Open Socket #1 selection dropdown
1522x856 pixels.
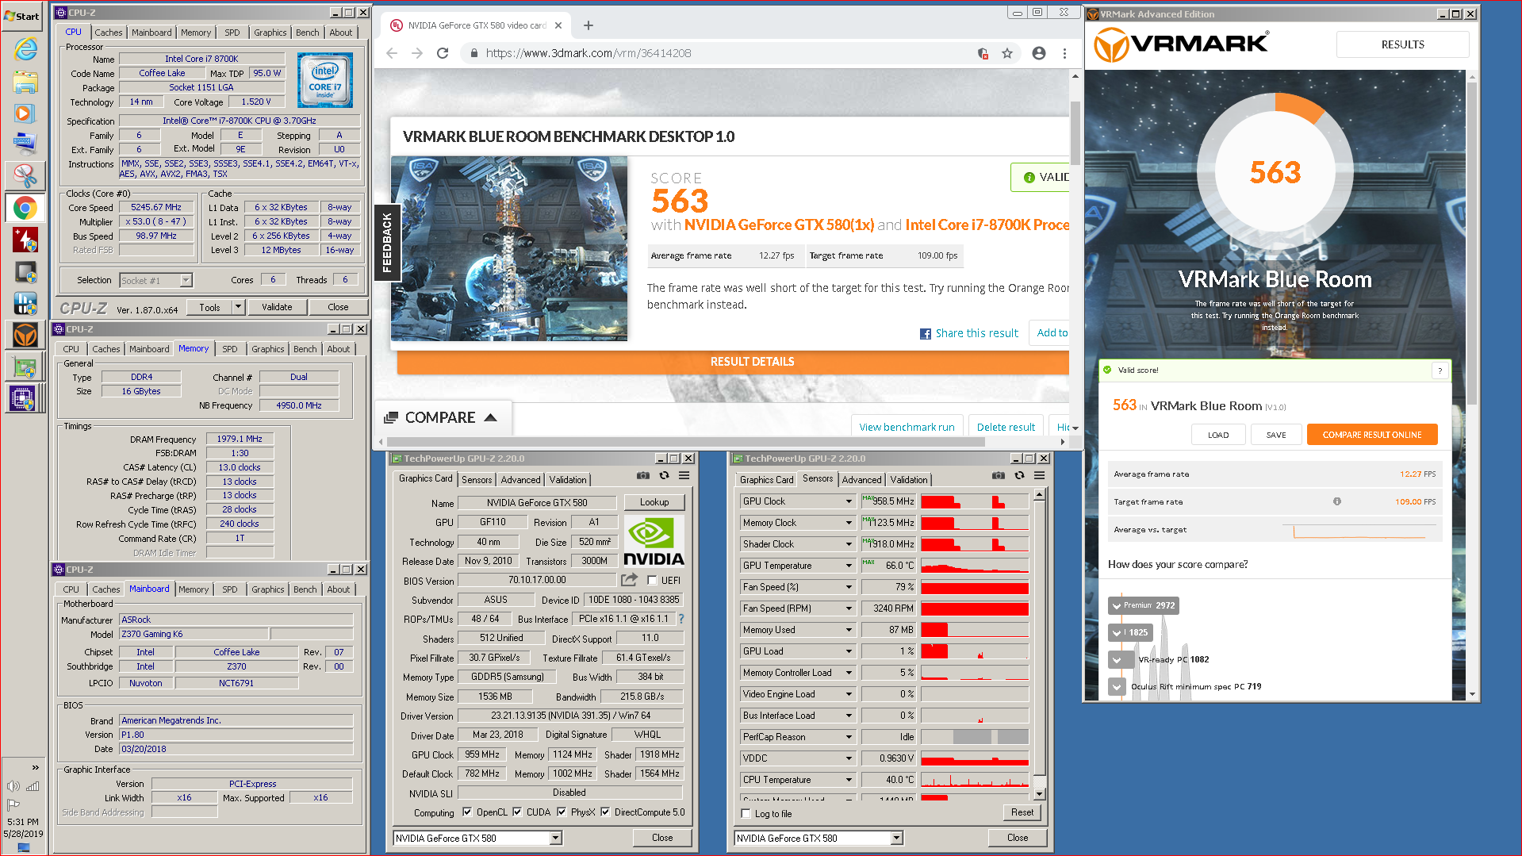186,280
